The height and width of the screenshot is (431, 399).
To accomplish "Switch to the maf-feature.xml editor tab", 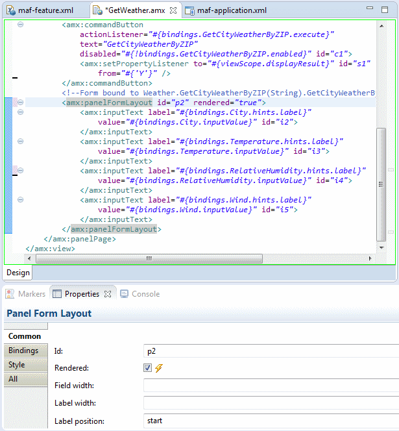I will pos(40,10).
